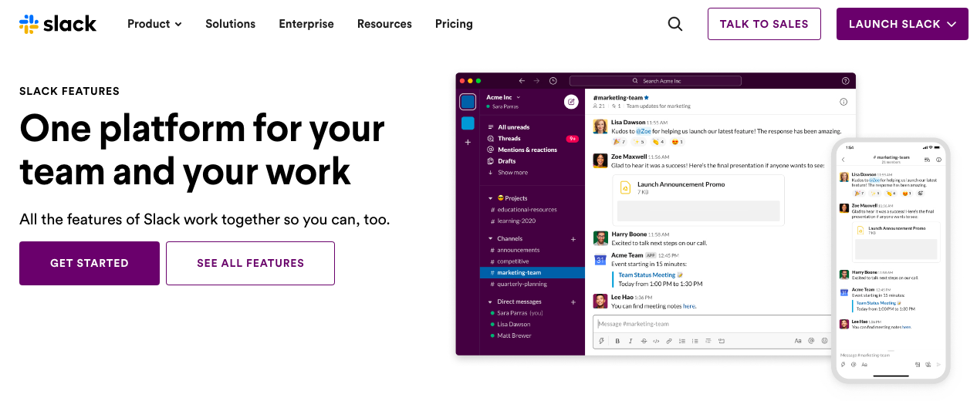Click the add workspace plus icon
977x401 pixels.
468,143
